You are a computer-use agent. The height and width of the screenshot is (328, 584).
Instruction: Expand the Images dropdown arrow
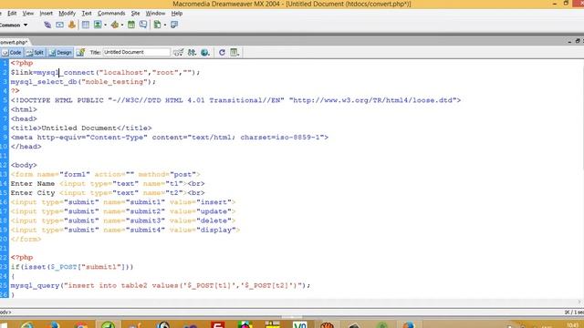[106, 25]
